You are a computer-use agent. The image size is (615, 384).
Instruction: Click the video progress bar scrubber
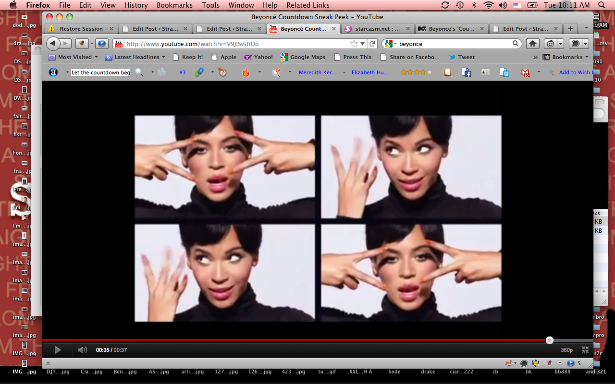(550, 340)
